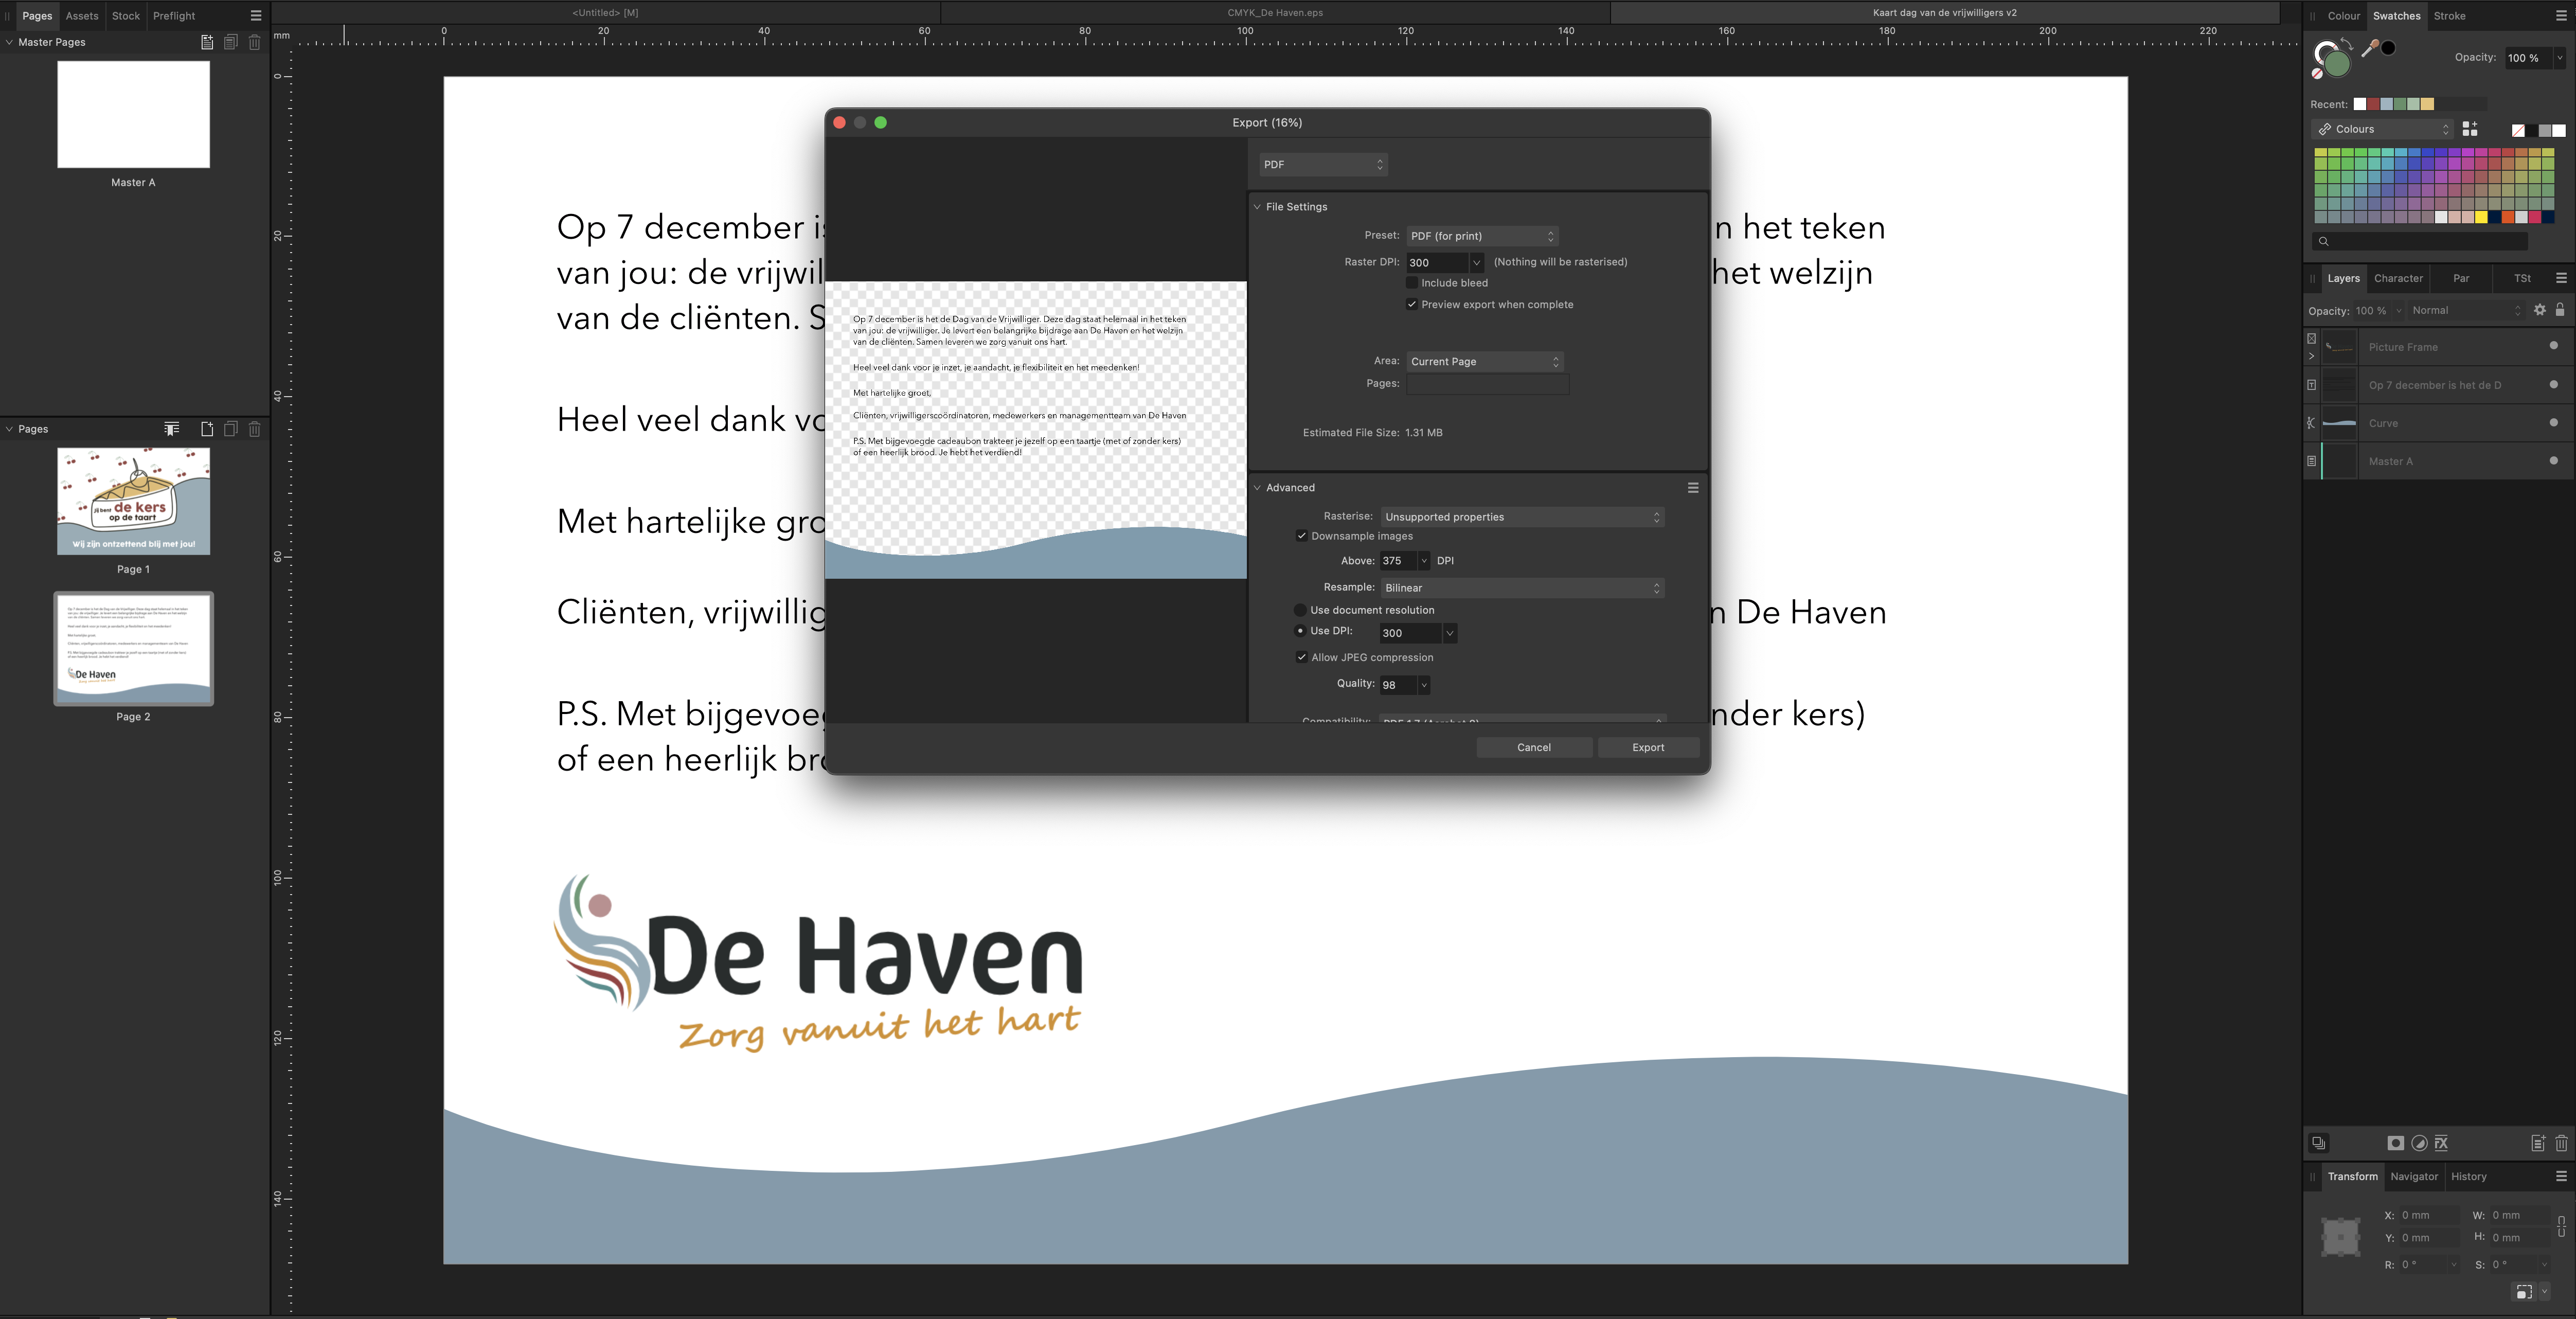Open the Layers panel options menu
2576x1319 pixels.
[x=2561, y=278]
